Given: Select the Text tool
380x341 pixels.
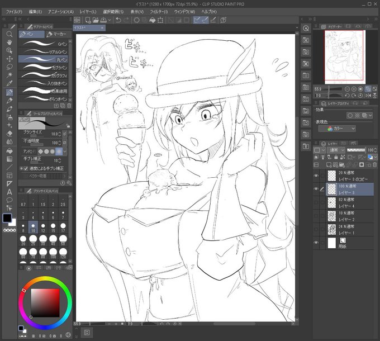Looking at the screenshot, I should click(x=9, y=192).
